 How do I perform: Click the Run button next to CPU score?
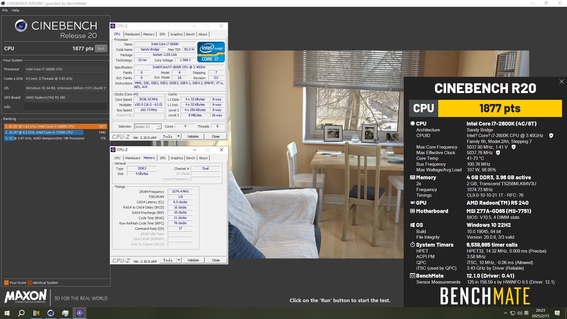(101, 48)
